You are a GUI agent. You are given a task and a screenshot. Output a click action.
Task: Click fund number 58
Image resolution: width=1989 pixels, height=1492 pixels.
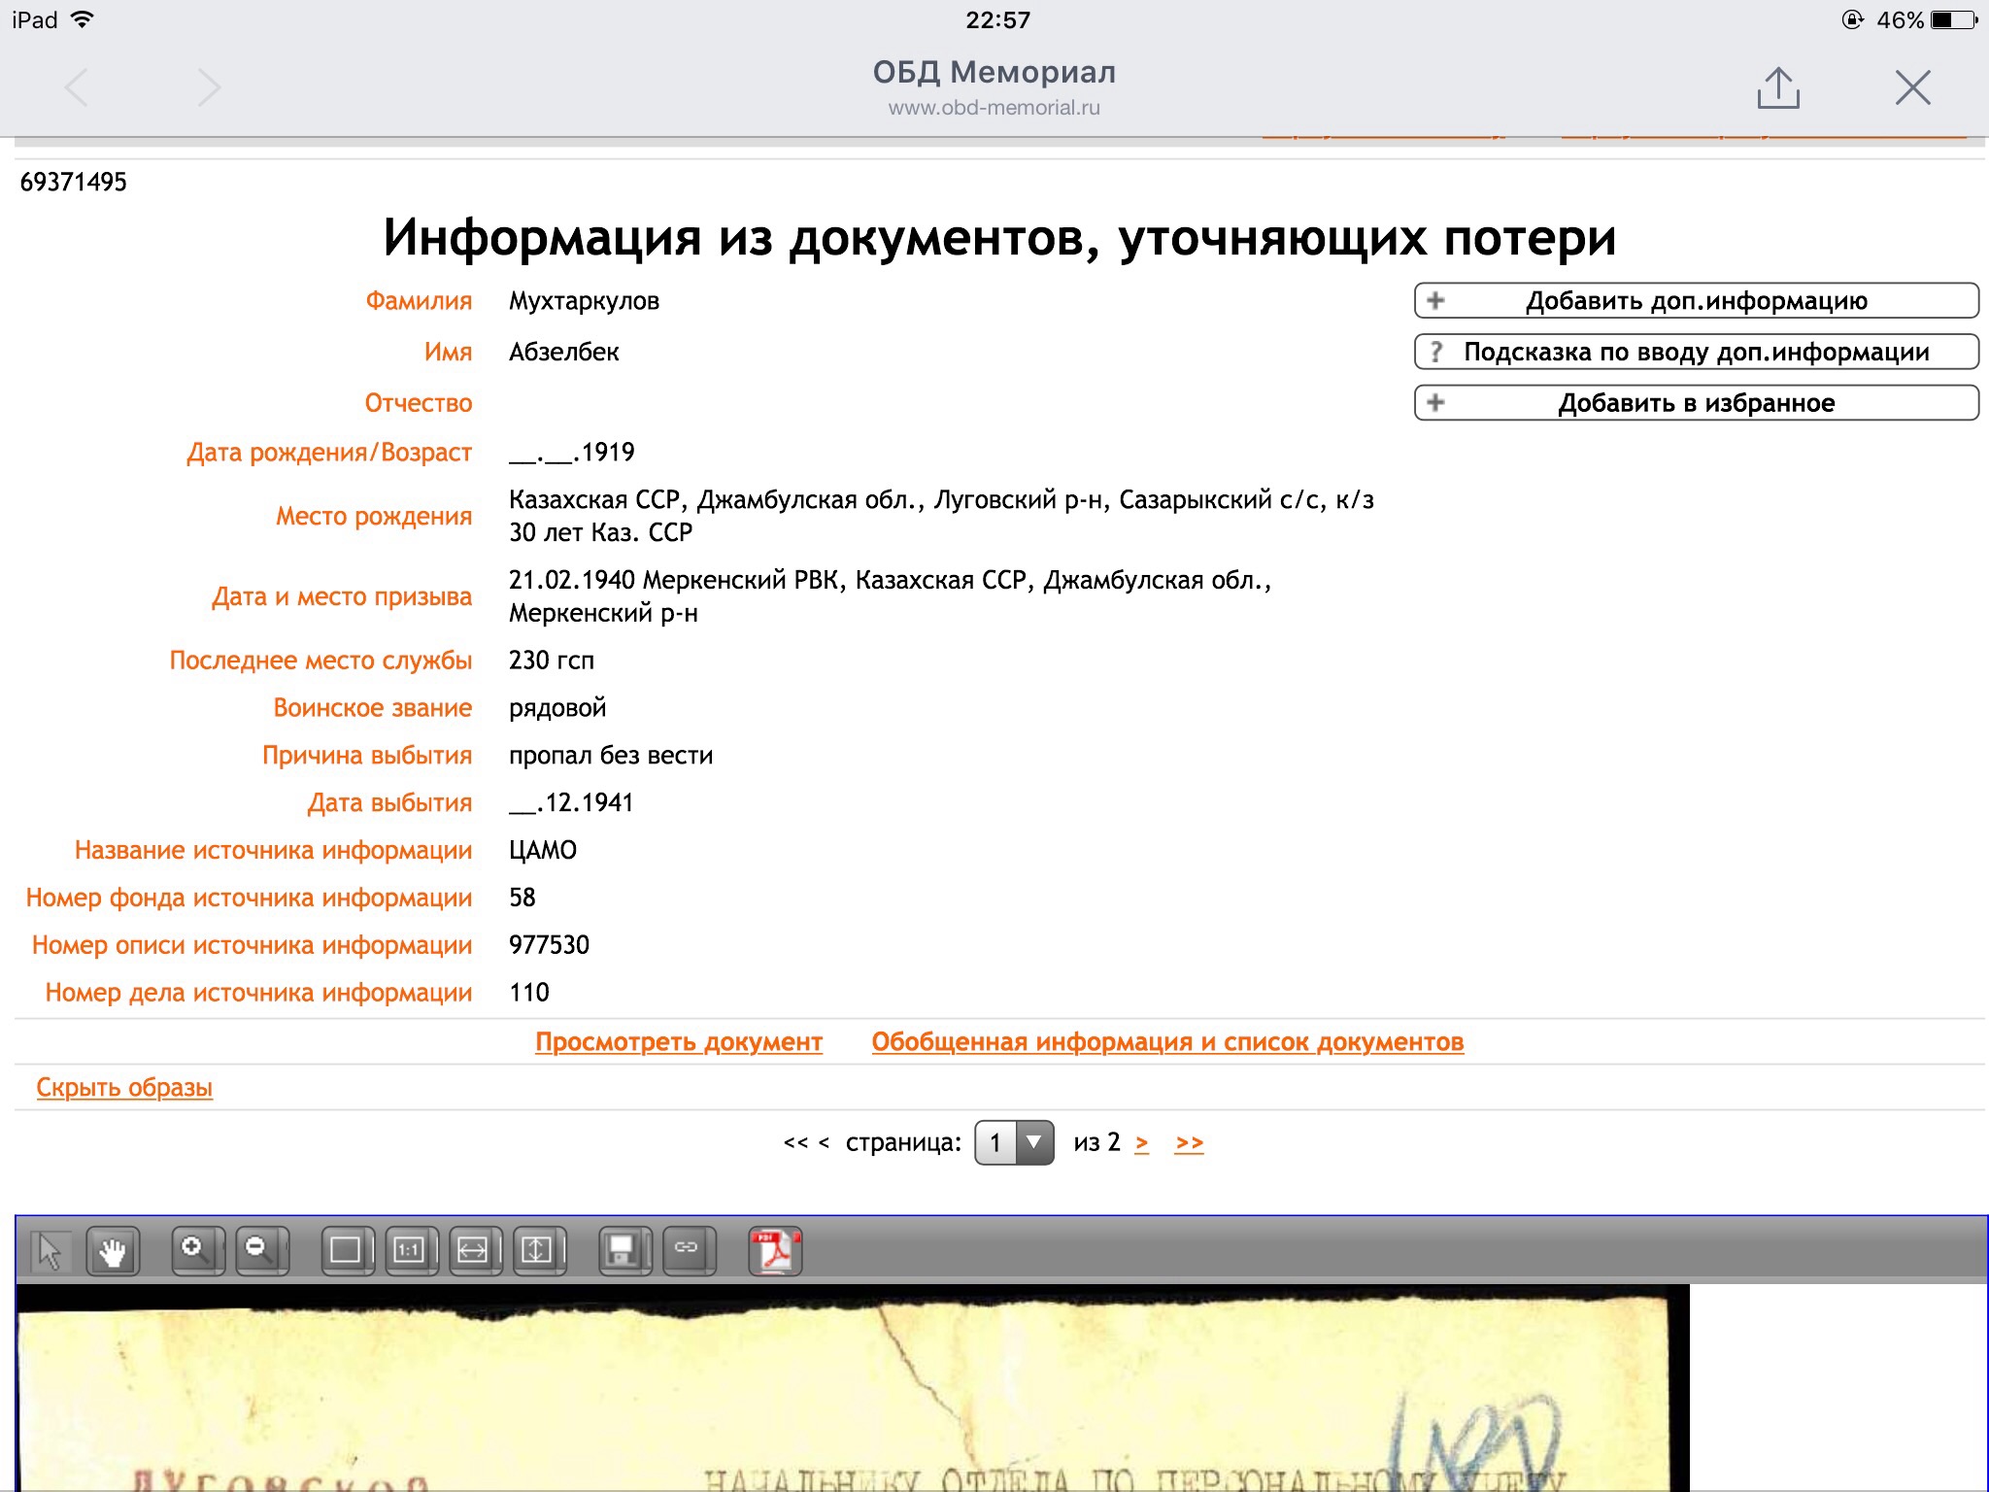click(523, 898)
